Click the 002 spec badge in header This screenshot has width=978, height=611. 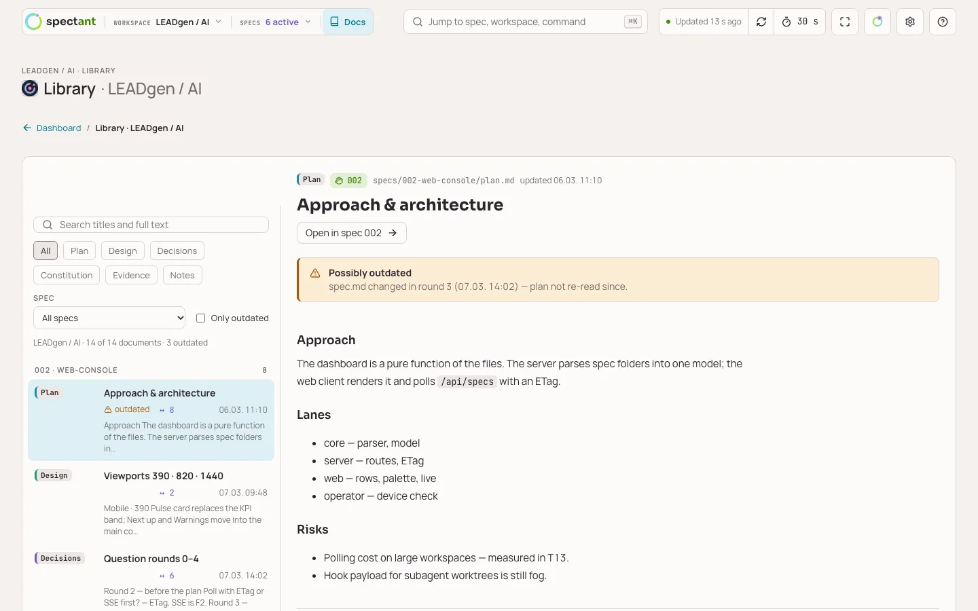[348, 181]
